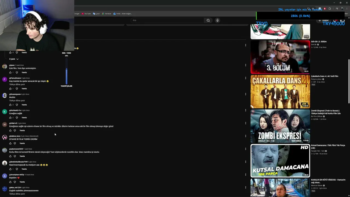This screenshot has height=197, width=350.
Task: Like the comment by @Feyruzlmanov
Action: tap(10, 89)
